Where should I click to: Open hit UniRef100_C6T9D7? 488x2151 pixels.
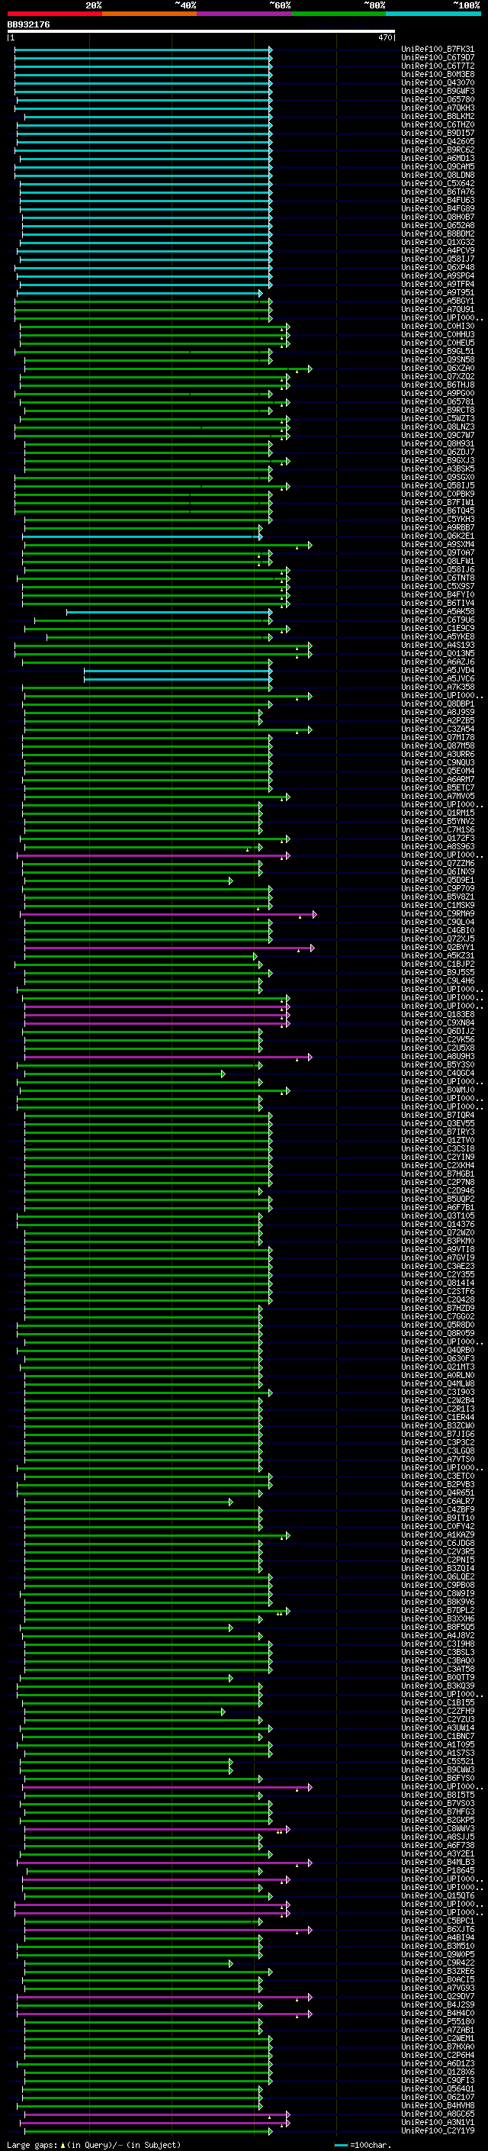438,58
